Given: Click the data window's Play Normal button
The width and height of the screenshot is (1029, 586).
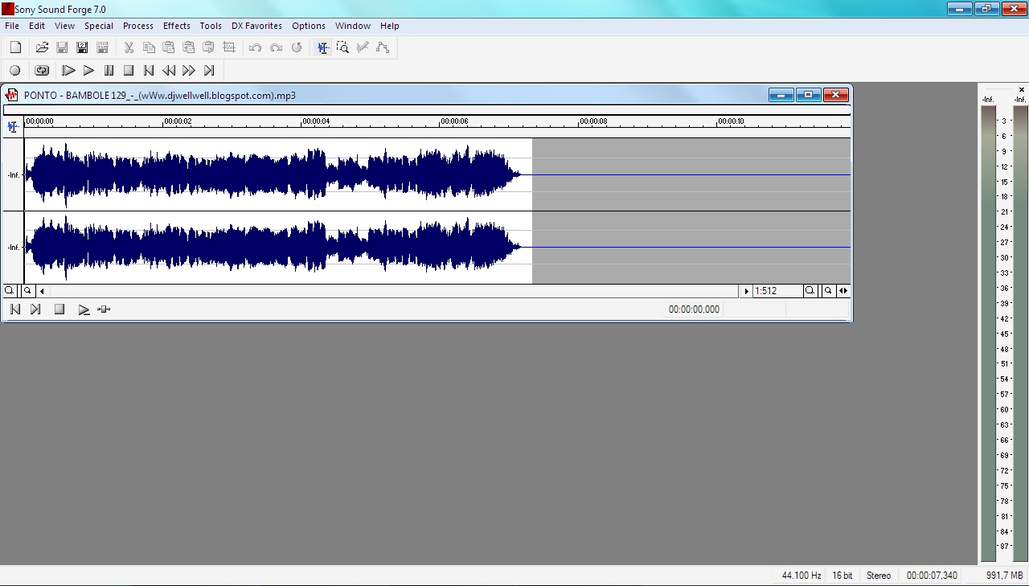Looking at the screenshot, I should [84, 309].
